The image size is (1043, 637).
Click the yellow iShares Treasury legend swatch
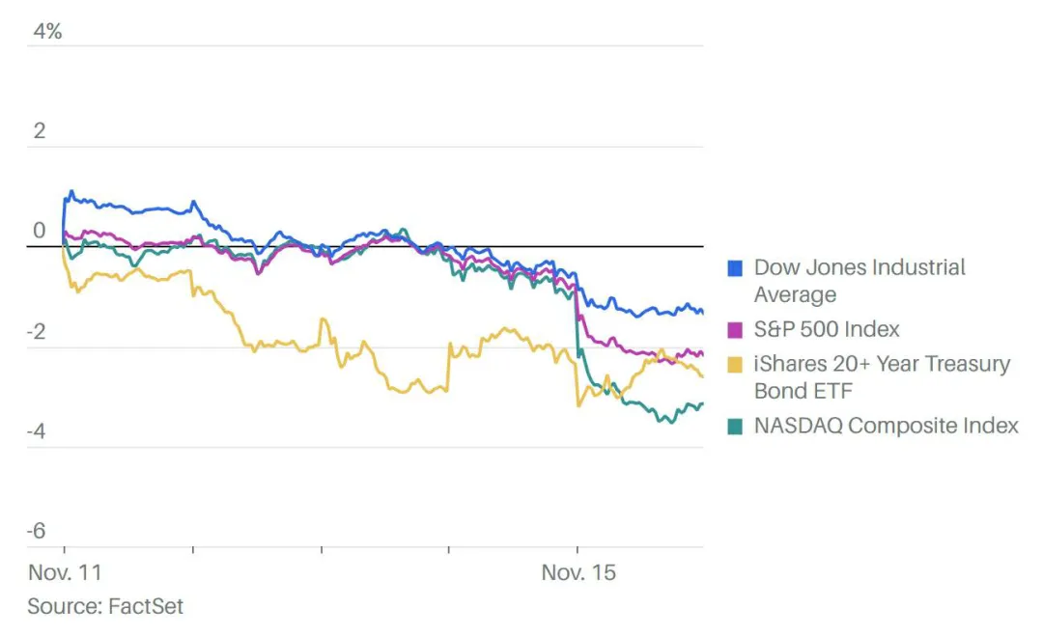pyautogui.click(x=735, y=365)
